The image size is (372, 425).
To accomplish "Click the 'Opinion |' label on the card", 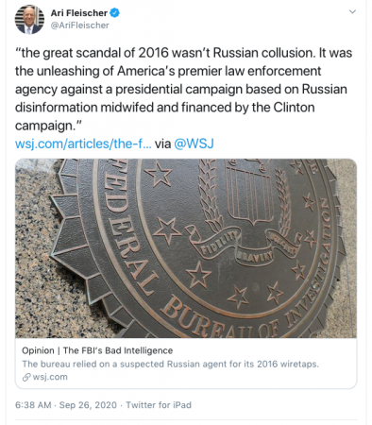I will click(42, 350).
